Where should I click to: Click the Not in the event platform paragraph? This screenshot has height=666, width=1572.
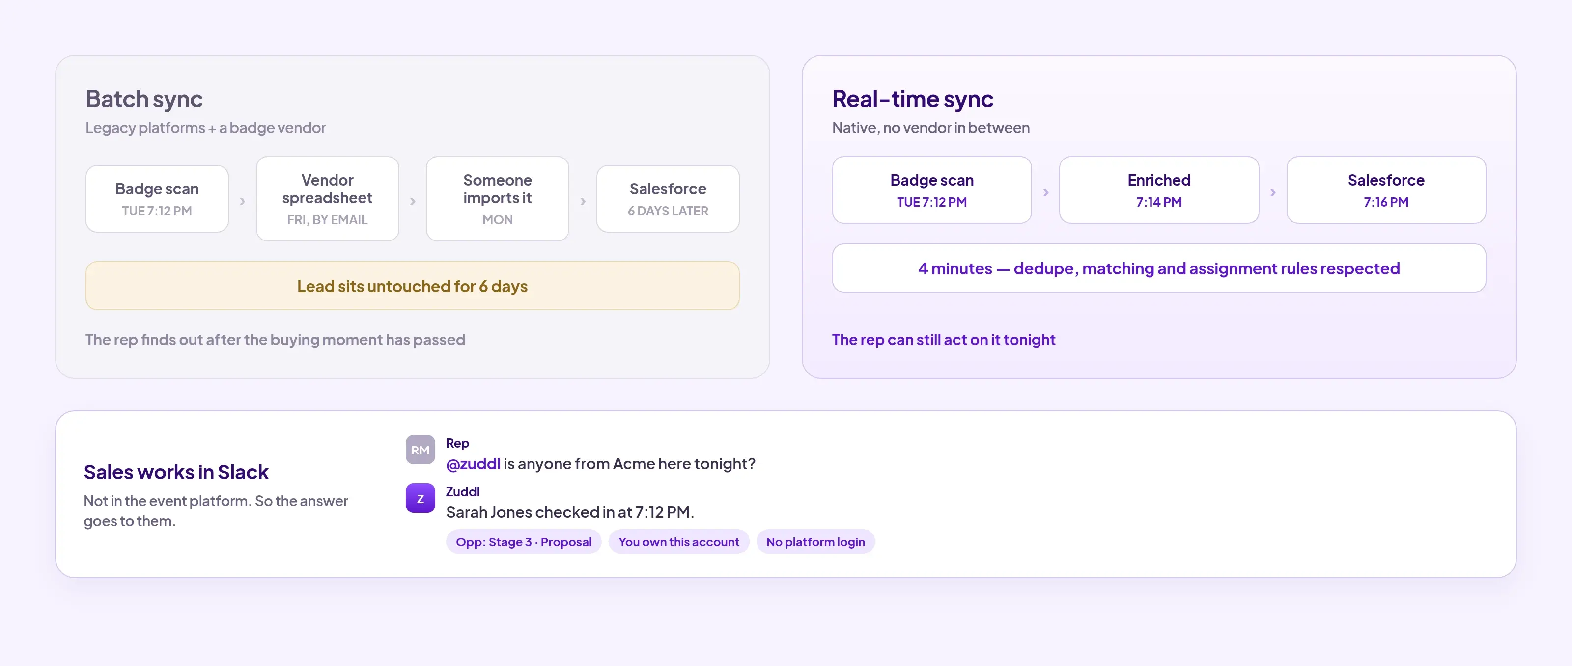tap(216, 510)
